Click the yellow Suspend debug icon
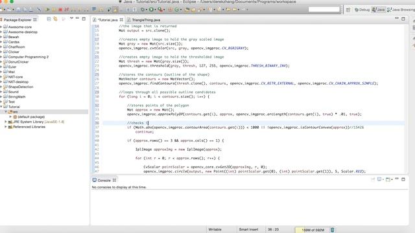The width and height of the screenshot is (415, 233). [x=54, y=10]
